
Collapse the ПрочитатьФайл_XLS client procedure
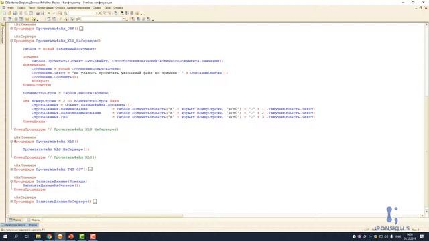[11, 141]
